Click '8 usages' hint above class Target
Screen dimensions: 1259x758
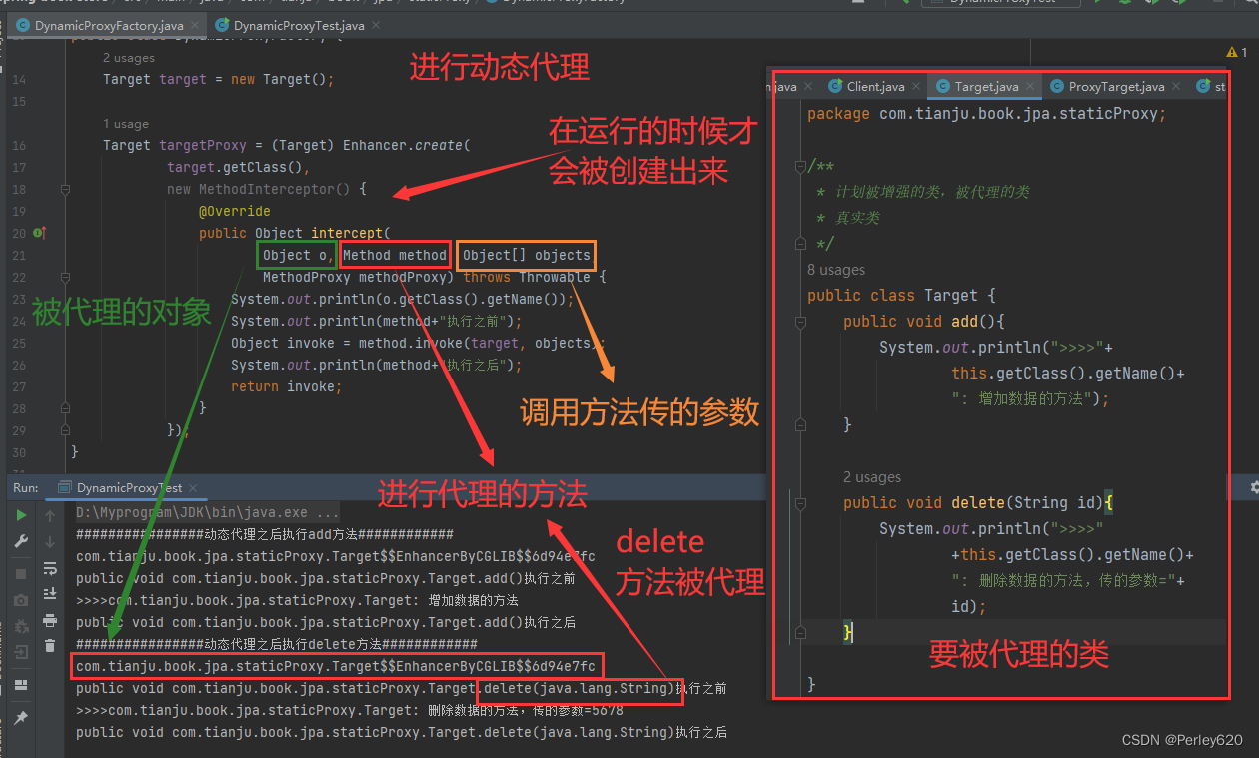point(836,270)
